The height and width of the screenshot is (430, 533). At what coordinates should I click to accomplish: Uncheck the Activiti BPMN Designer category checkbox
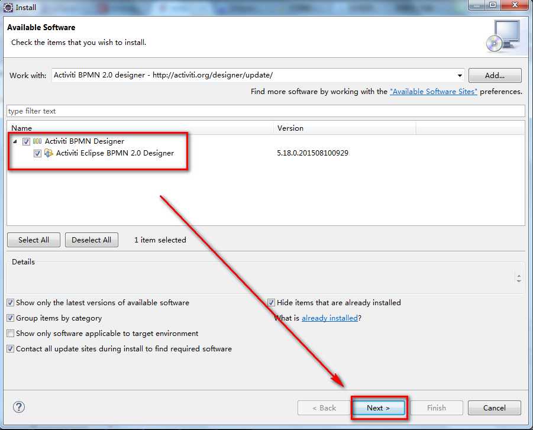tap(26, 141)
